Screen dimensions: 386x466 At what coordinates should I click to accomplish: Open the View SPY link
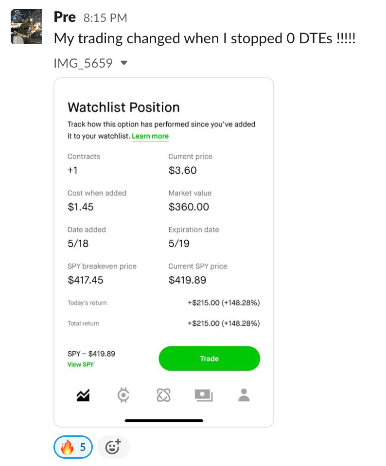81,364
